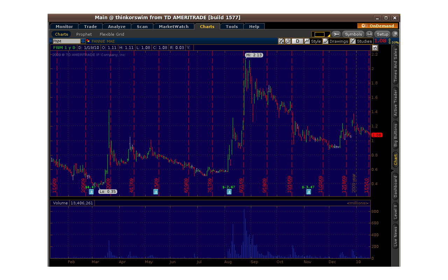Open the Setup button

[x=383, y=34]
